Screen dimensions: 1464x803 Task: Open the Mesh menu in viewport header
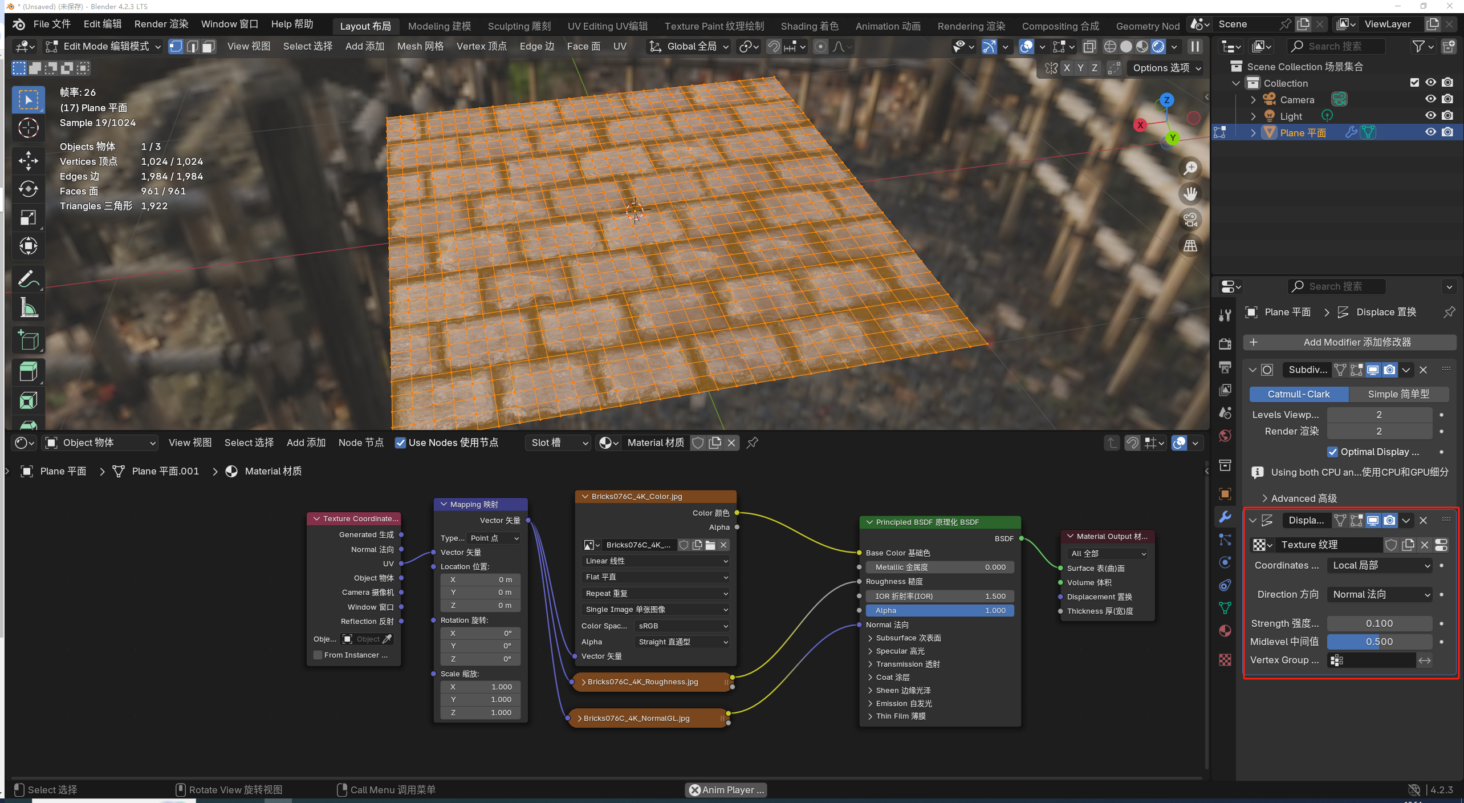tap(420, 47)
